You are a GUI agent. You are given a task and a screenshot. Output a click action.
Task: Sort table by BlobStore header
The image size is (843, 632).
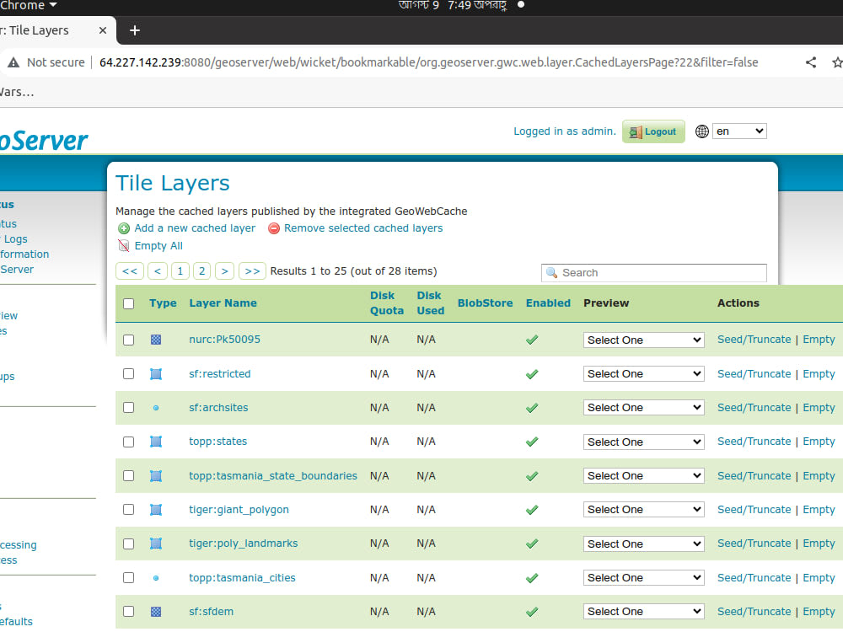tap(485, 303)
